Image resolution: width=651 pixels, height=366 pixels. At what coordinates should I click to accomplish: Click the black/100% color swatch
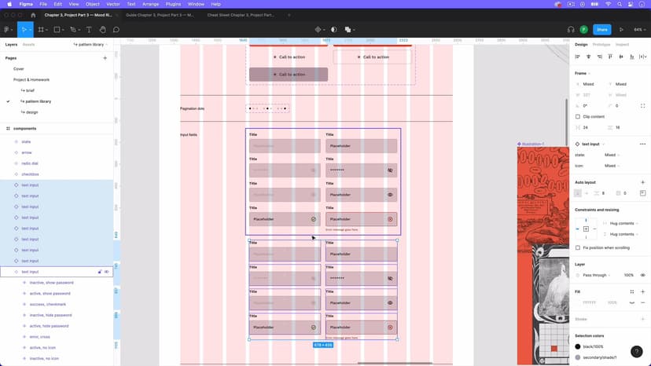click(578, 346)
